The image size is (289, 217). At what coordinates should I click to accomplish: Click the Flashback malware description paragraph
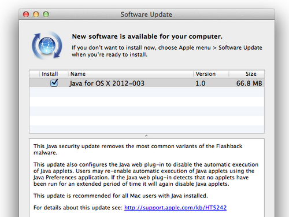[138, 149]
